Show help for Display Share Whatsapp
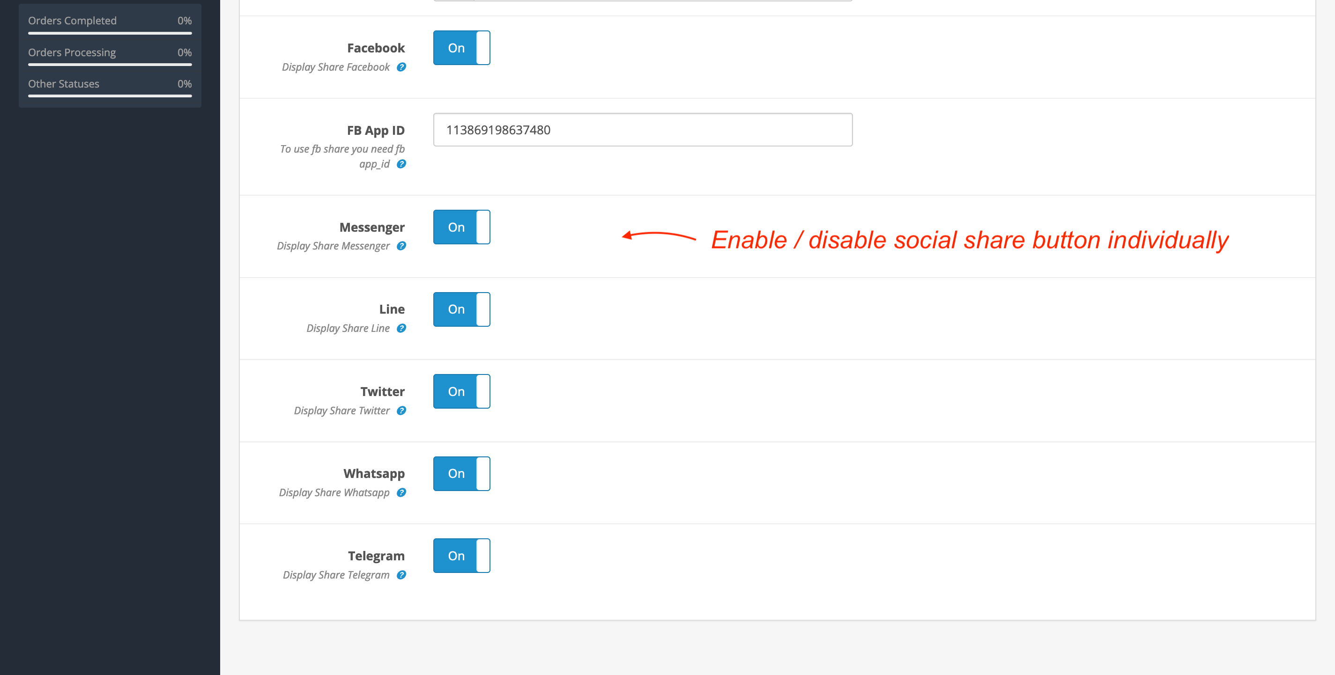This screenshot has width=1335, height=675. (x=401, y=492)
